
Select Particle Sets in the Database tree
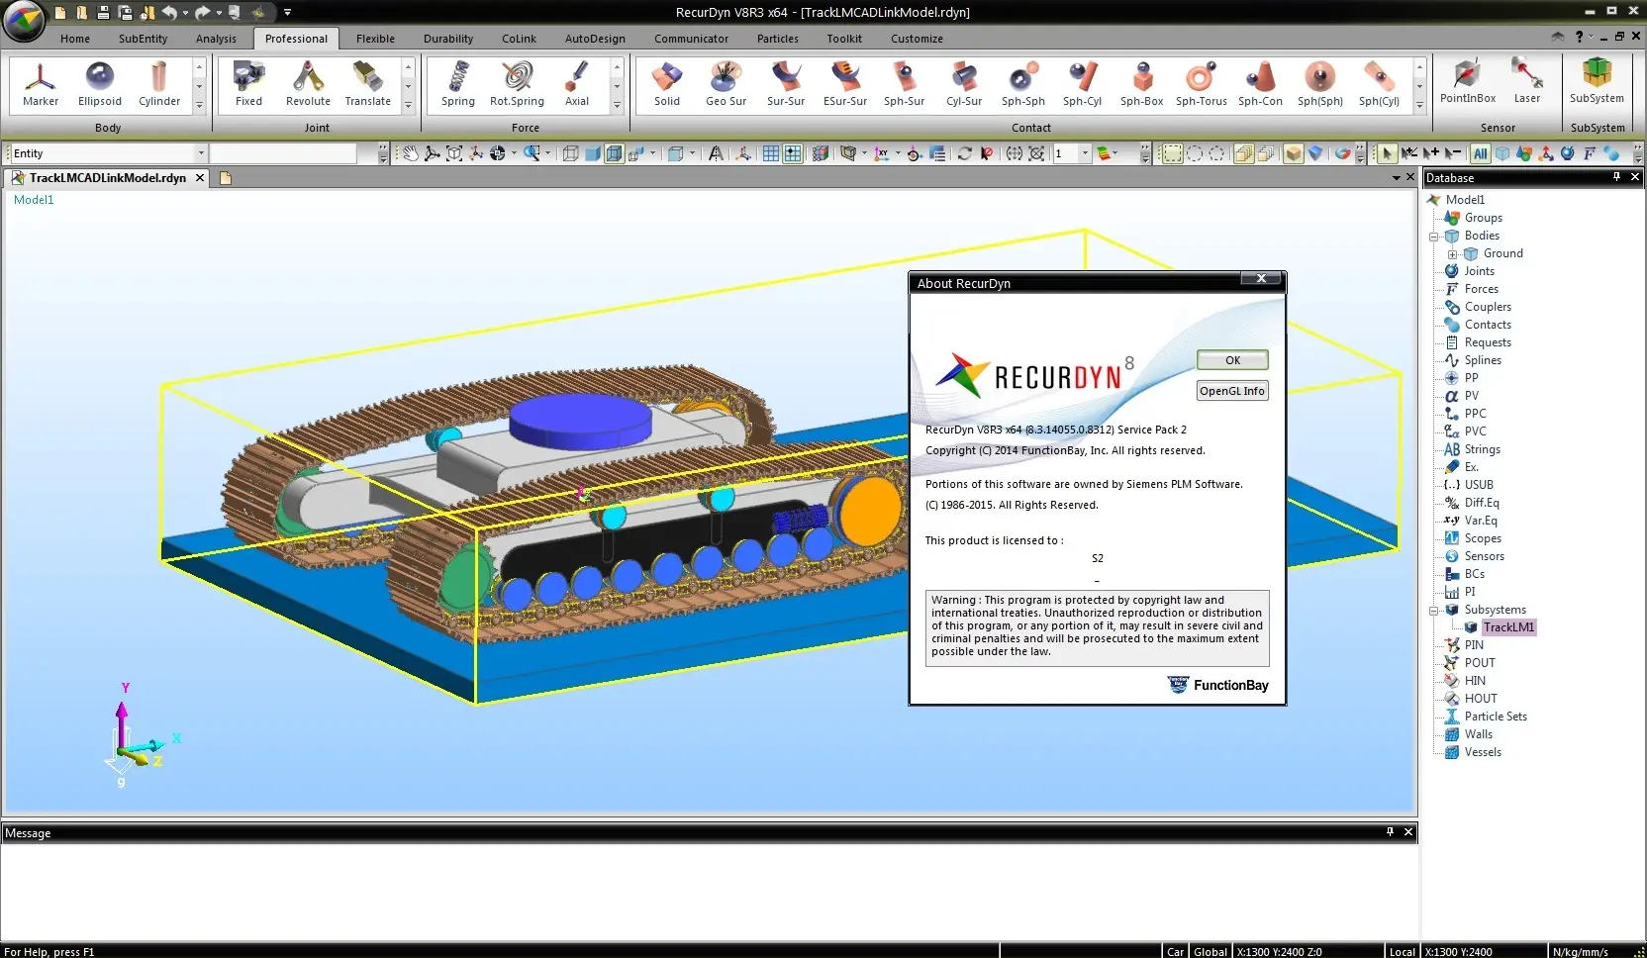pyautogui.click(x=1496, y=717)
